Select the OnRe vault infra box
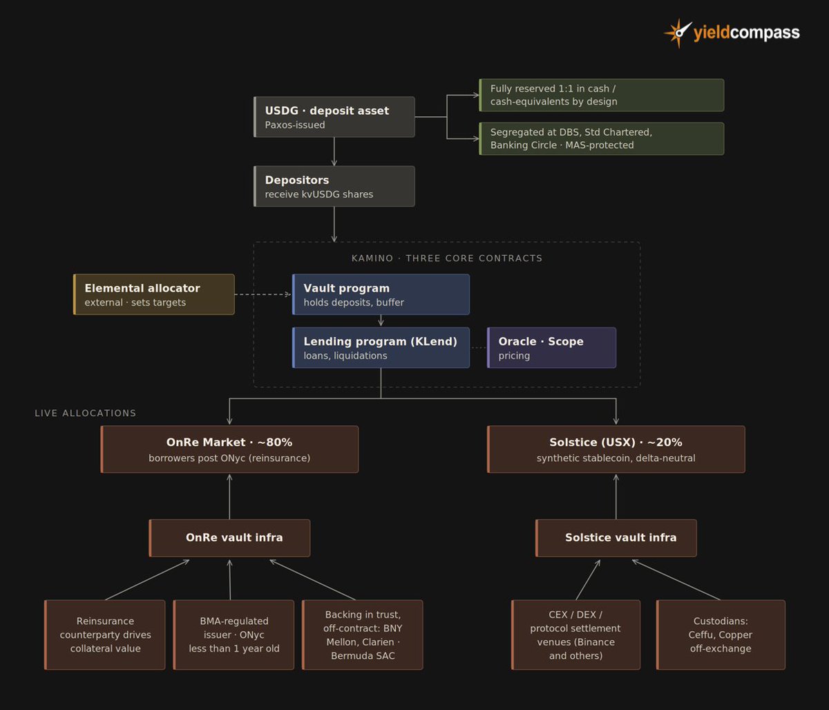The image size is (829, 710). click(x=229, y=538)
